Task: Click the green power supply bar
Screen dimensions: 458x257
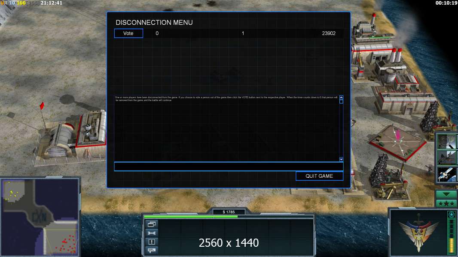Action: pyautogui.click(x=191, y=217)
